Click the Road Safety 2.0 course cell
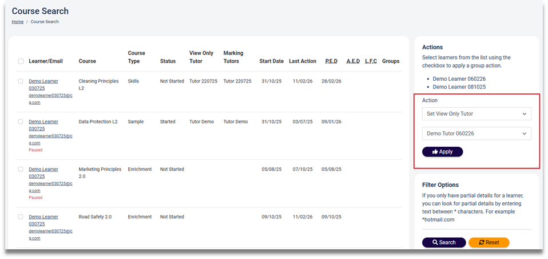This screenshot has width=548, height=259. point(95,217)
